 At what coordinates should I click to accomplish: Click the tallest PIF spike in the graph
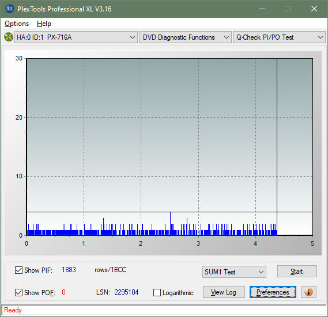(170, 223)
